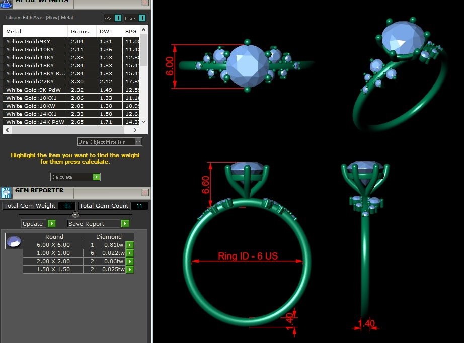Click the Gem Reporter panel icon
Screen dimensions: 464x343
click(6, 192)
